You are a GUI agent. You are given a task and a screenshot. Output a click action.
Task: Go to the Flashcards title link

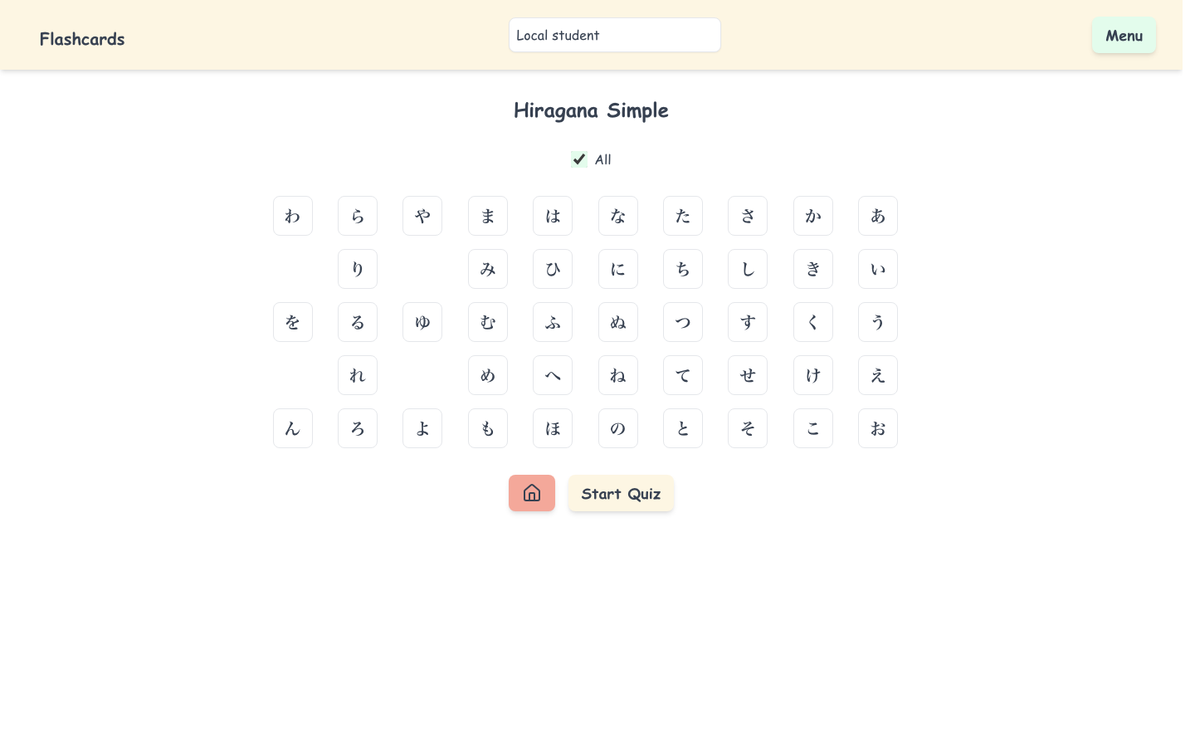[82, 39]
